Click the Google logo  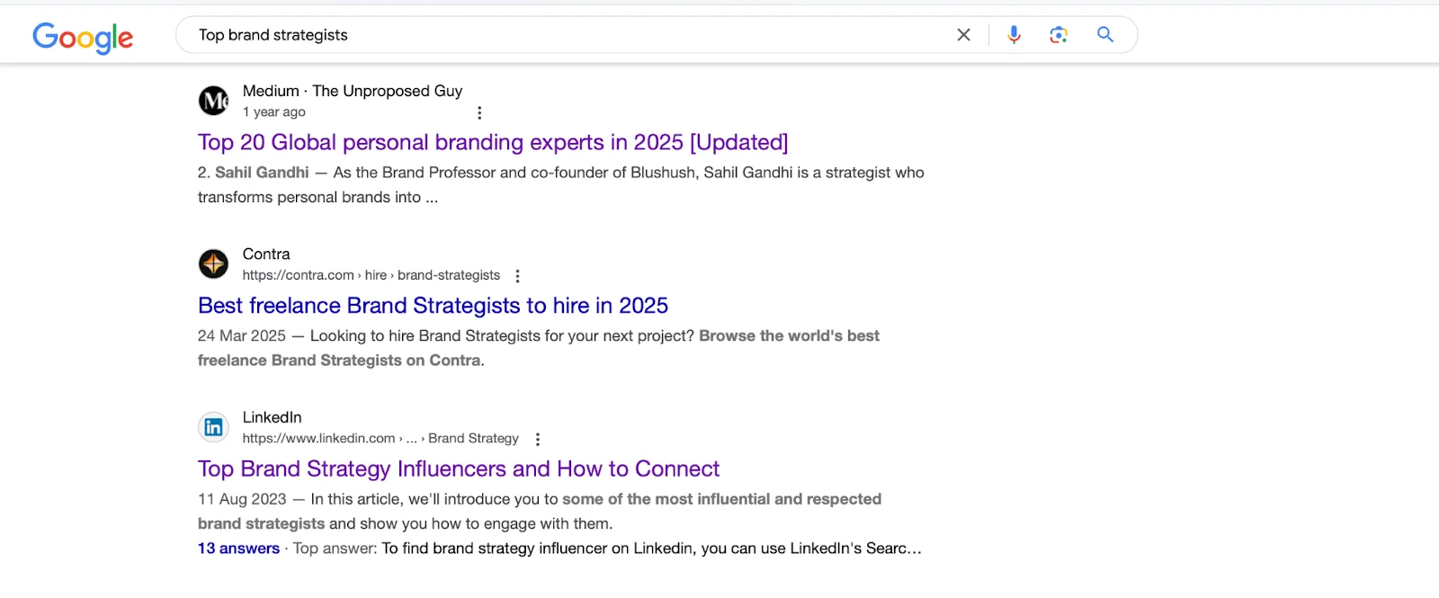(83, 37)
